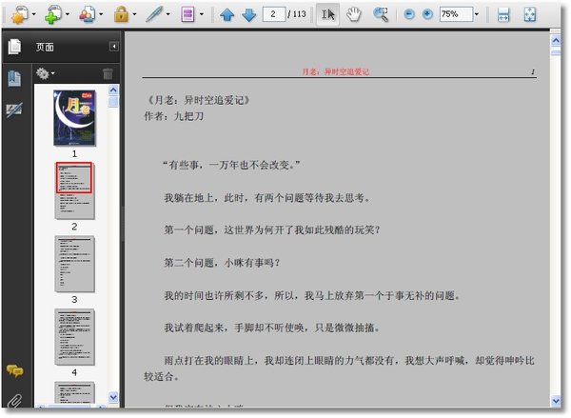Choose the Hand tool
The height and width of the screenshot is (418, 571).
pos(353,15)
